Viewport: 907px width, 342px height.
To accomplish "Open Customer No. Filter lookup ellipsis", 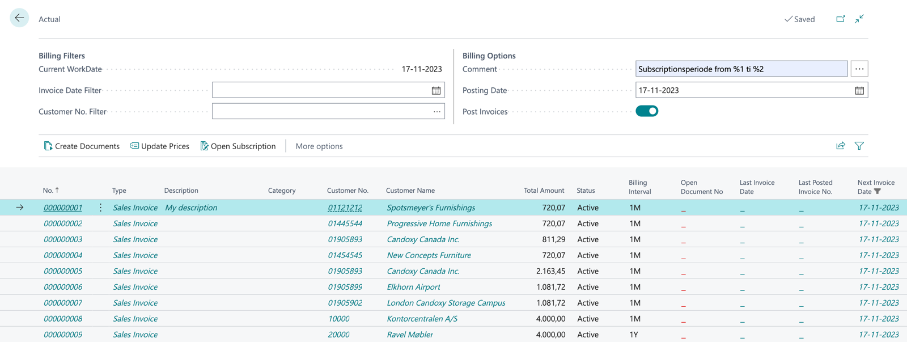I will point(436,112).
